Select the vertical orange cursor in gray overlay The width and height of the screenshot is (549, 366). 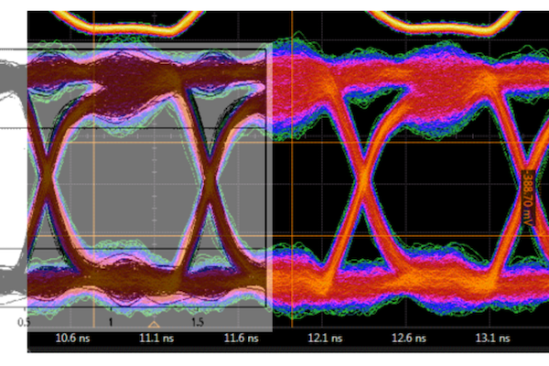coord(94,183)
